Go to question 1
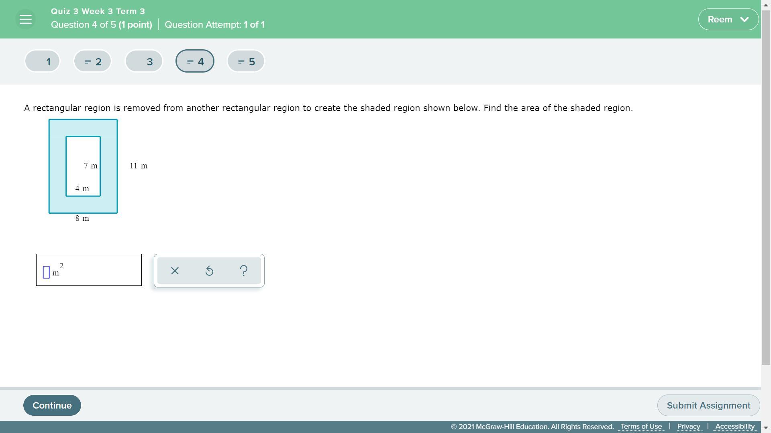This screenshot has height=433, width=771. (43, 61)
